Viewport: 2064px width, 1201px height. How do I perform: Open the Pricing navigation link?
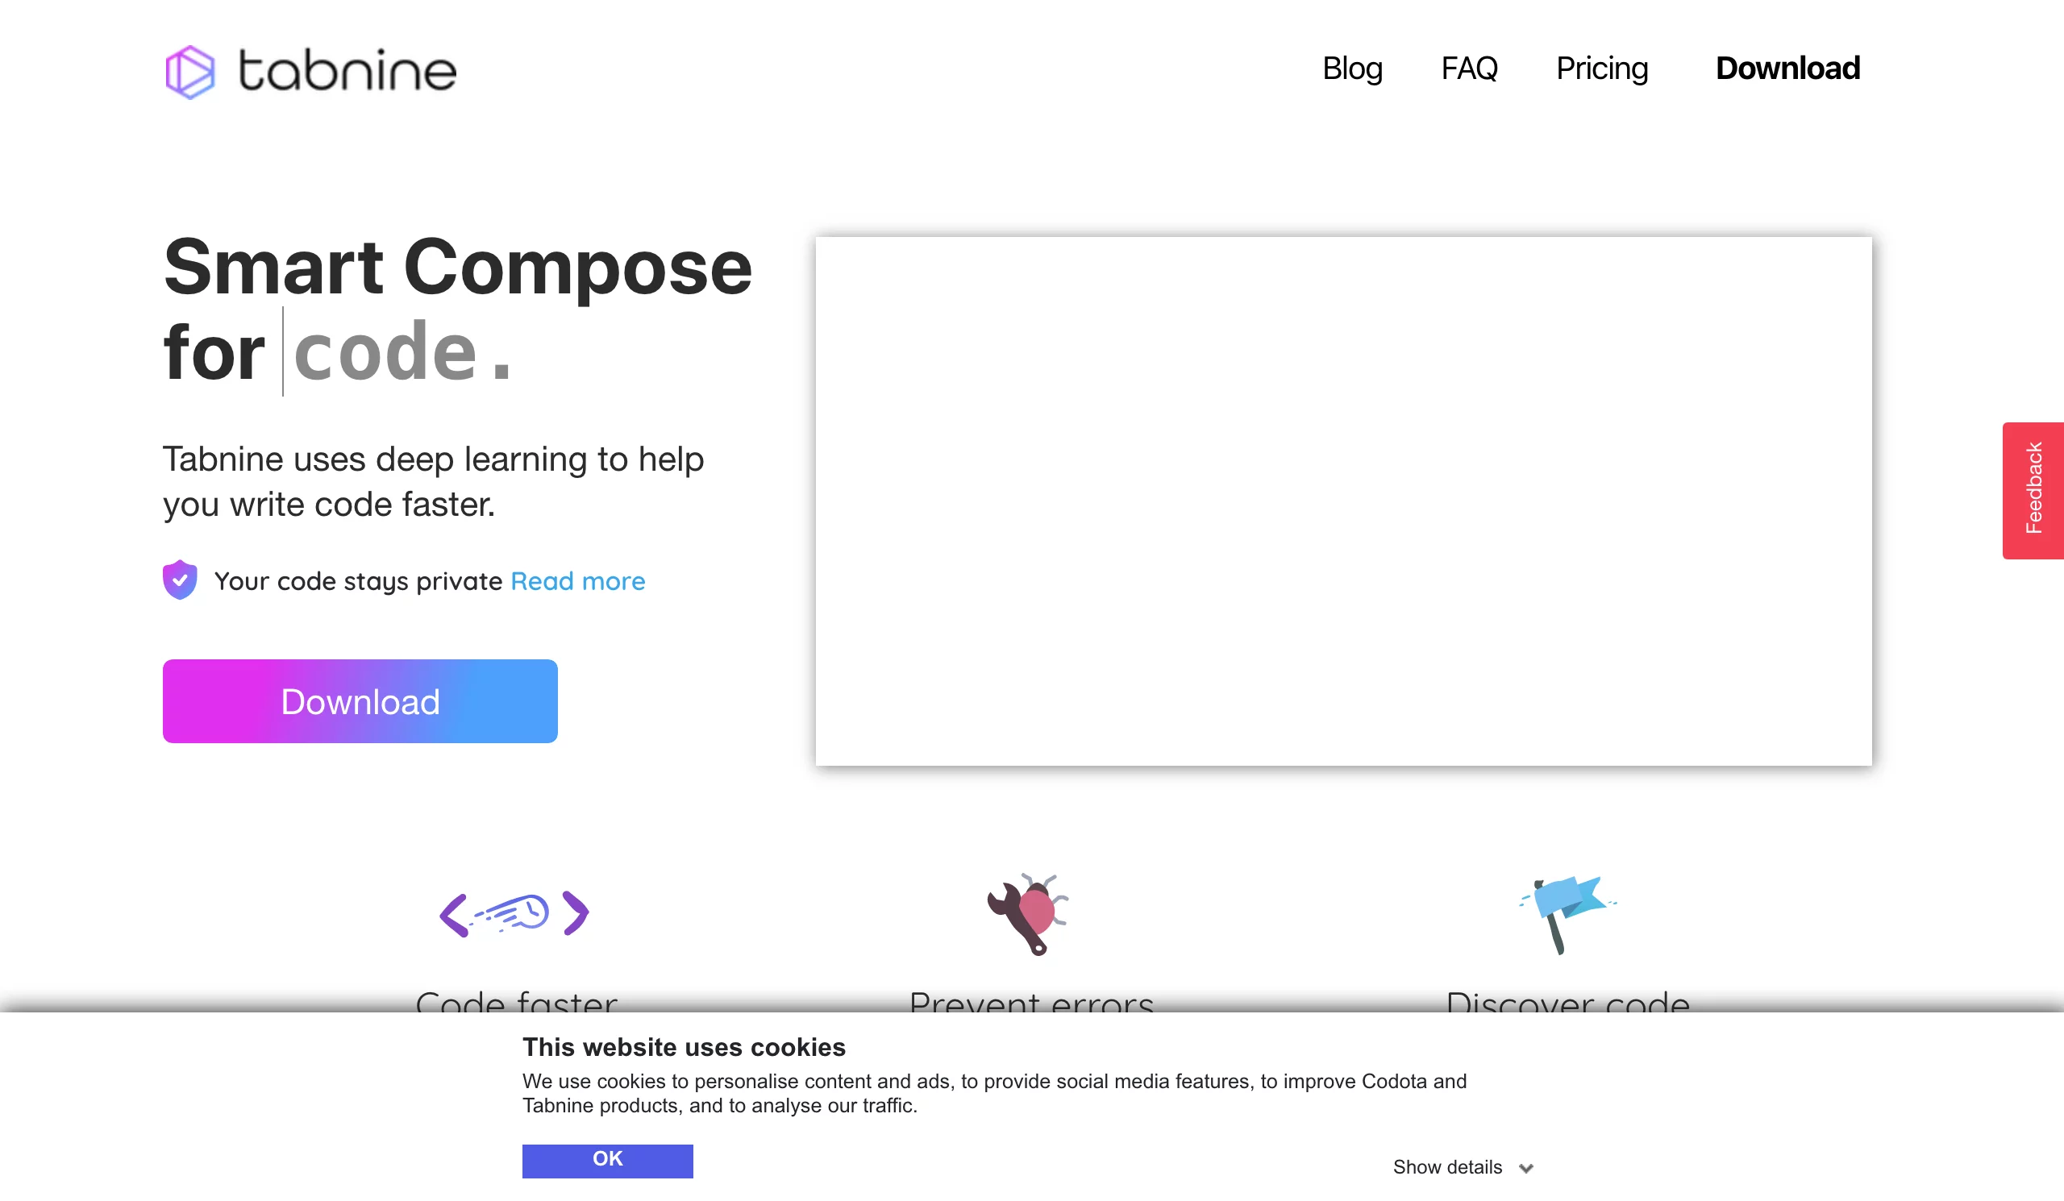pos(1601,66)
